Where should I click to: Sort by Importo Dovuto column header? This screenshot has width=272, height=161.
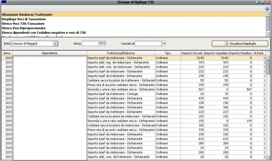coord(192,53)
